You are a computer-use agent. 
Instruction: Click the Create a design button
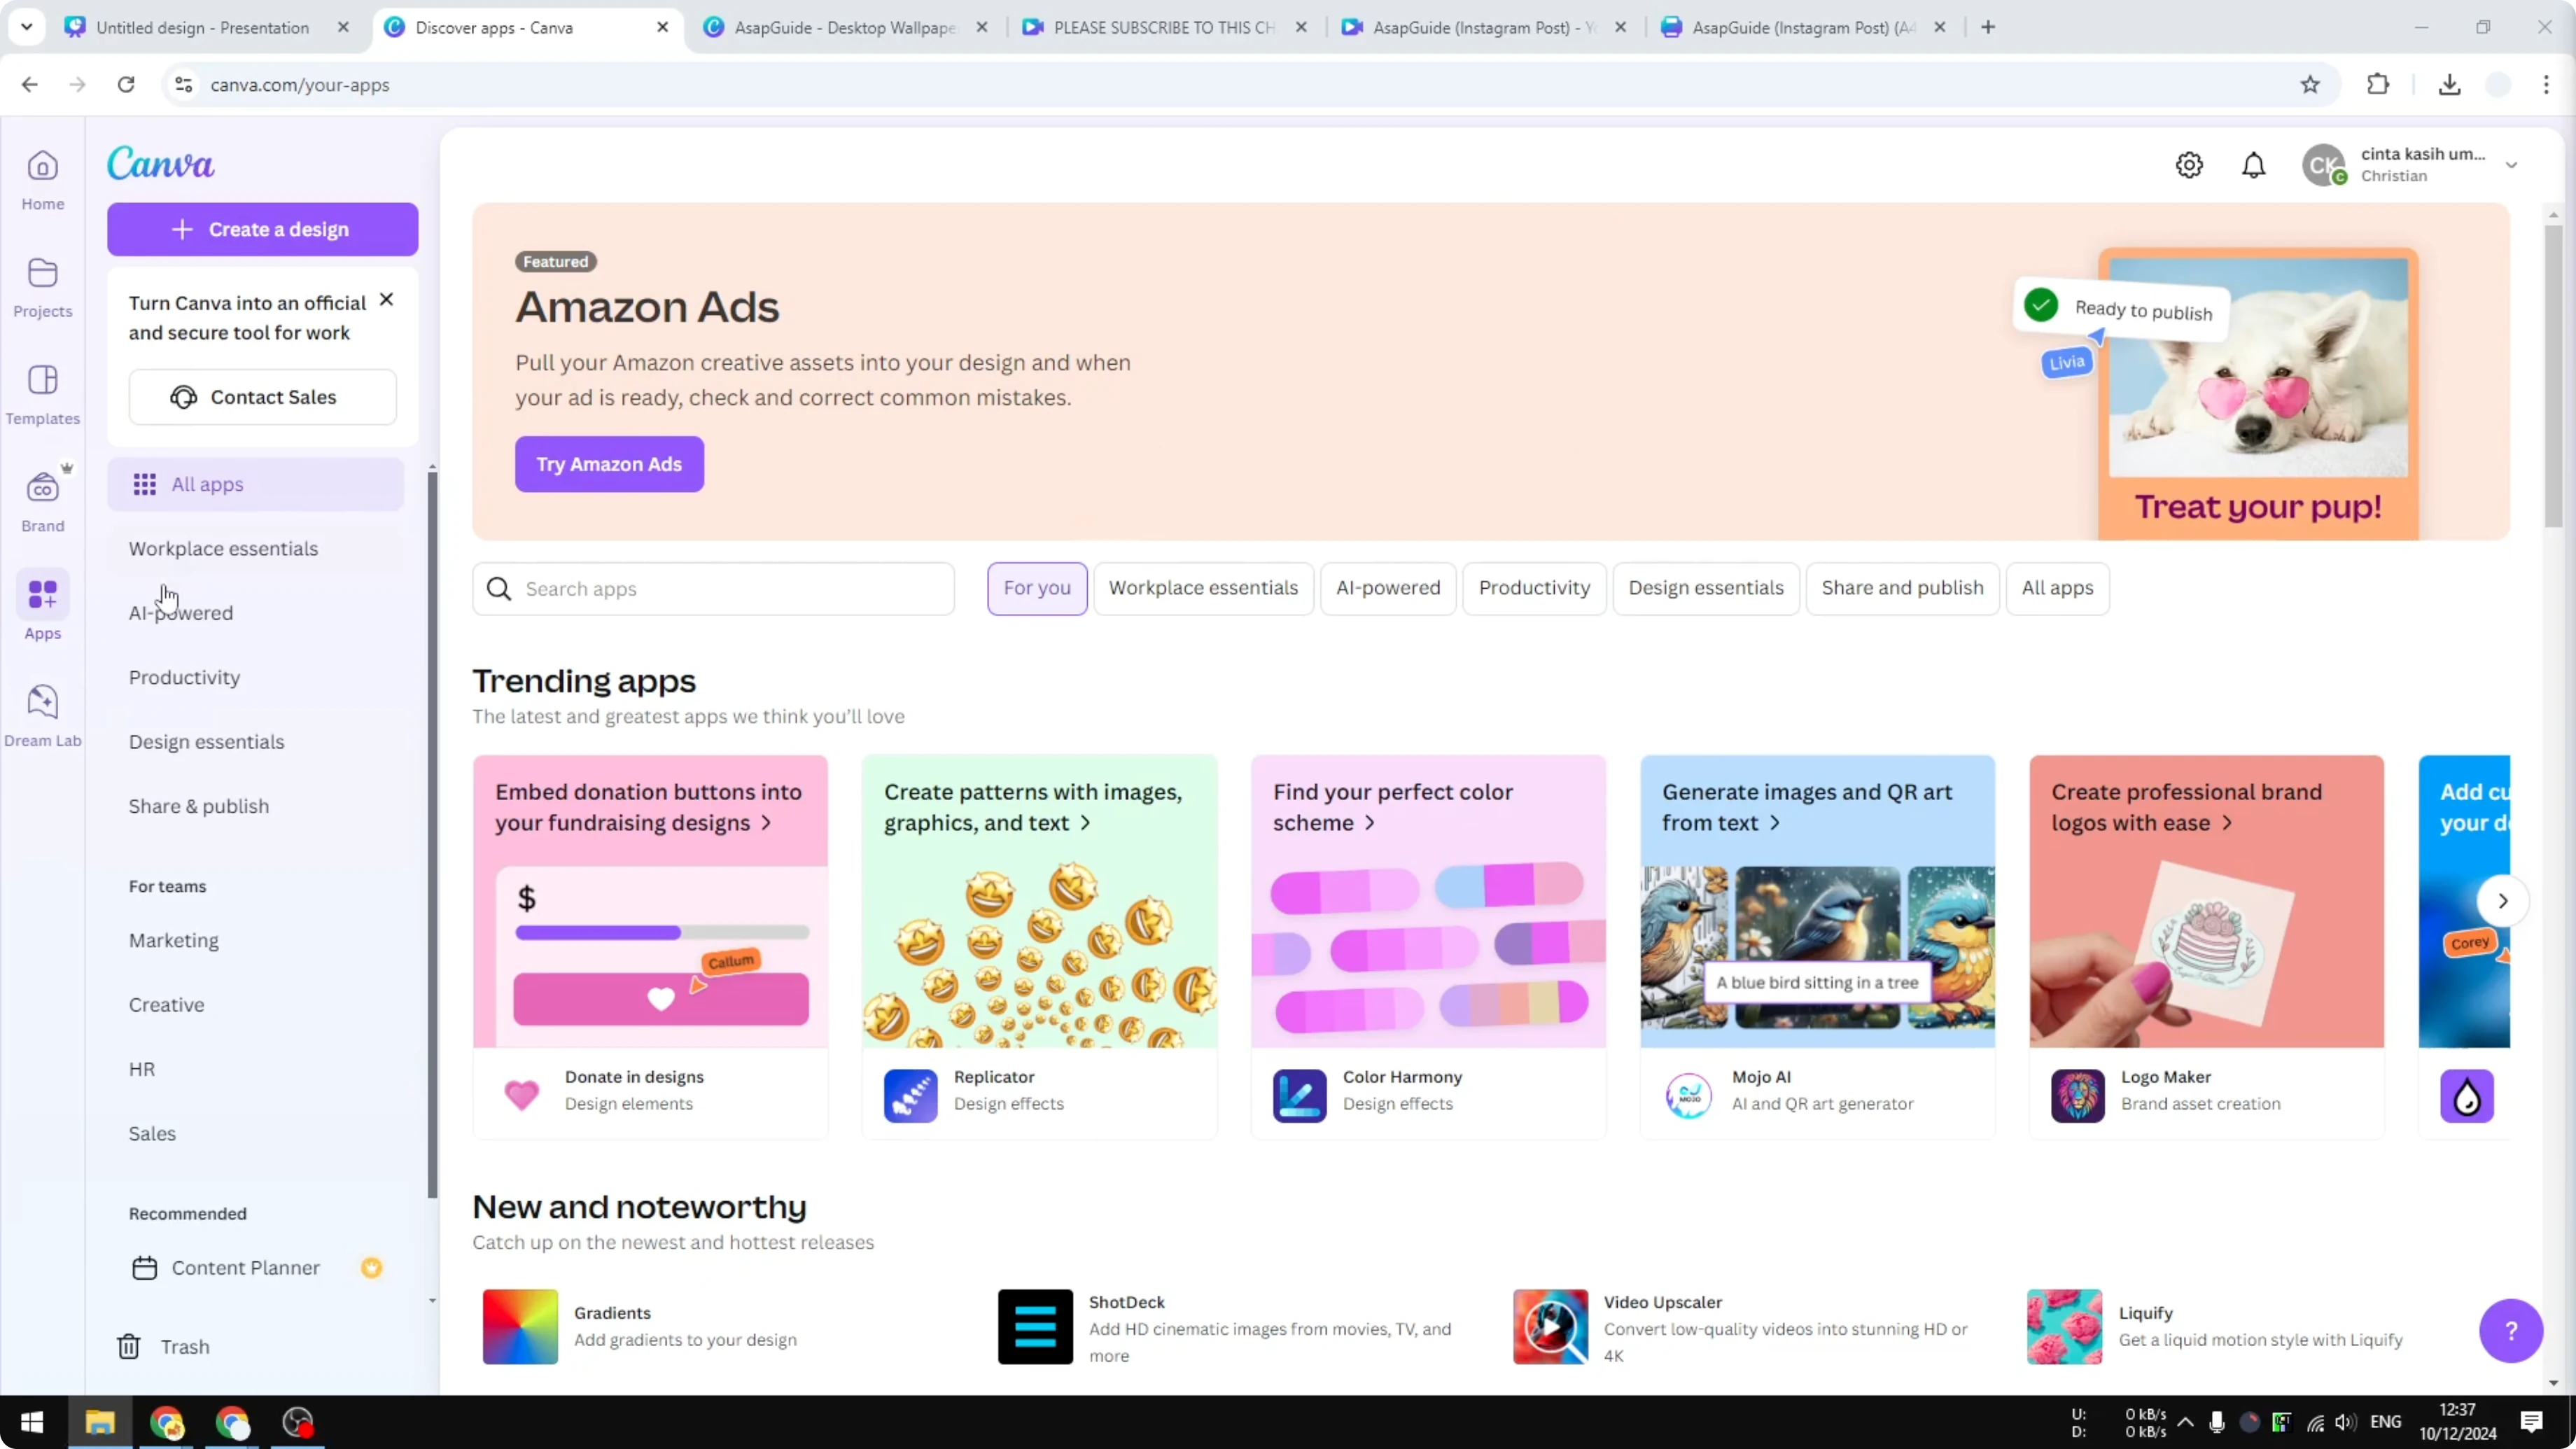pos(262,229)
